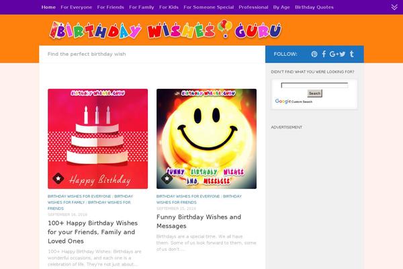Screen dimensions: 403x269
Task: Click the star badge on smiley face image
Action: [x=167, y=178]
